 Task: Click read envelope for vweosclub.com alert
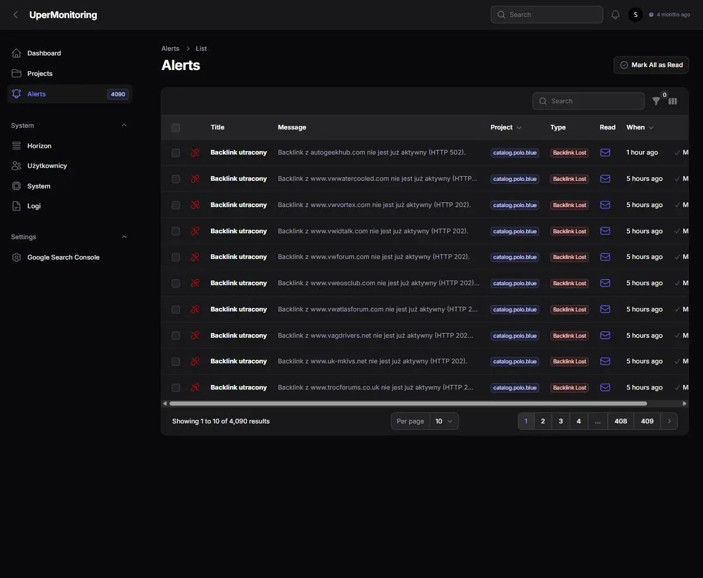605,283
